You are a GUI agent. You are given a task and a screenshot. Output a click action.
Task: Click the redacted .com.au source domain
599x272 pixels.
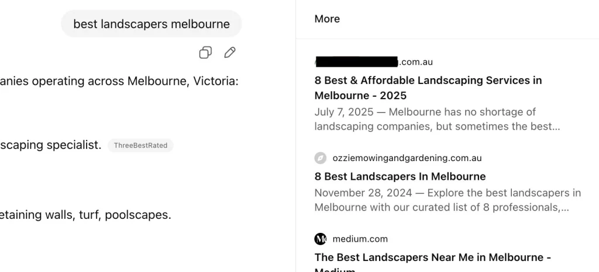point(374,62)
